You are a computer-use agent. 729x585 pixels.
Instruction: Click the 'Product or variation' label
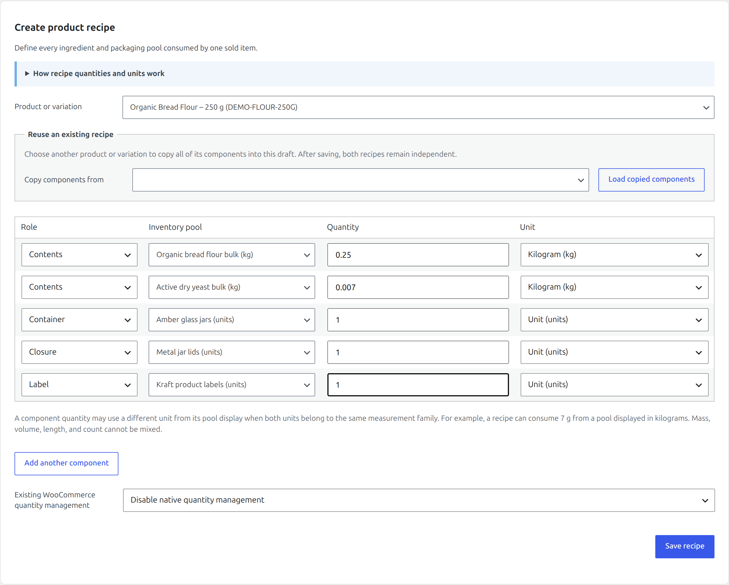point(48,106)
